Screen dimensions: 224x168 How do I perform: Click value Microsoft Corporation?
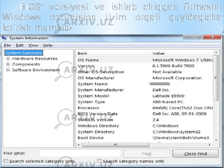(177, 78)
